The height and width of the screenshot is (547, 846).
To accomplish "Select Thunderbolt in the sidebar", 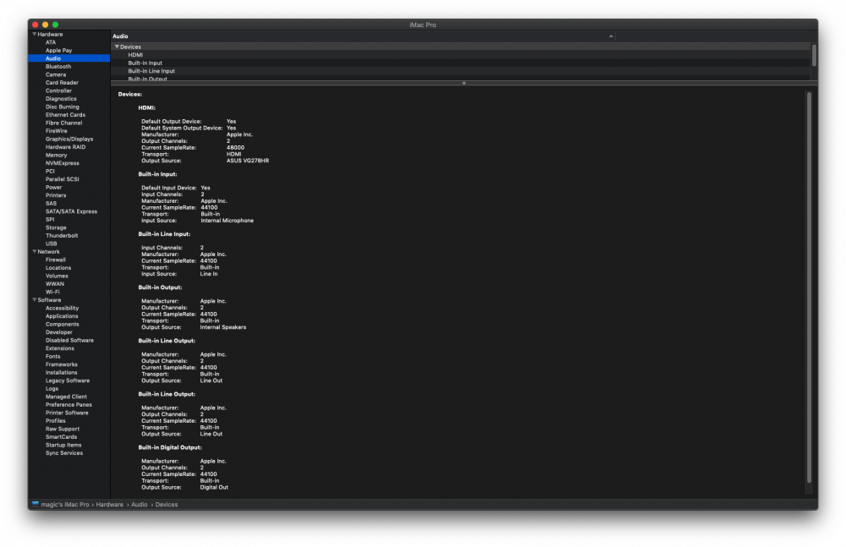I will (x=62, y=236).
